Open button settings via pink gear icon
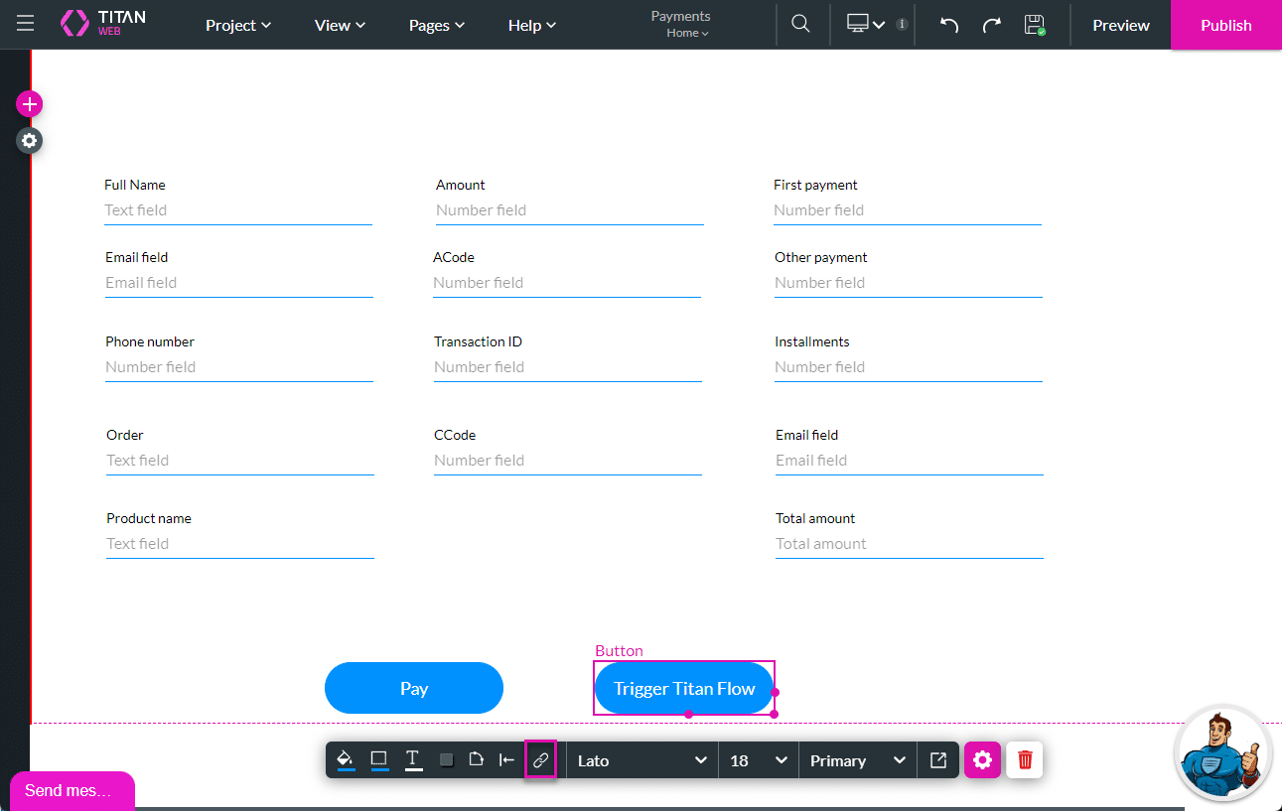This screenshot has width=1282, height=811. click(982, 760)
